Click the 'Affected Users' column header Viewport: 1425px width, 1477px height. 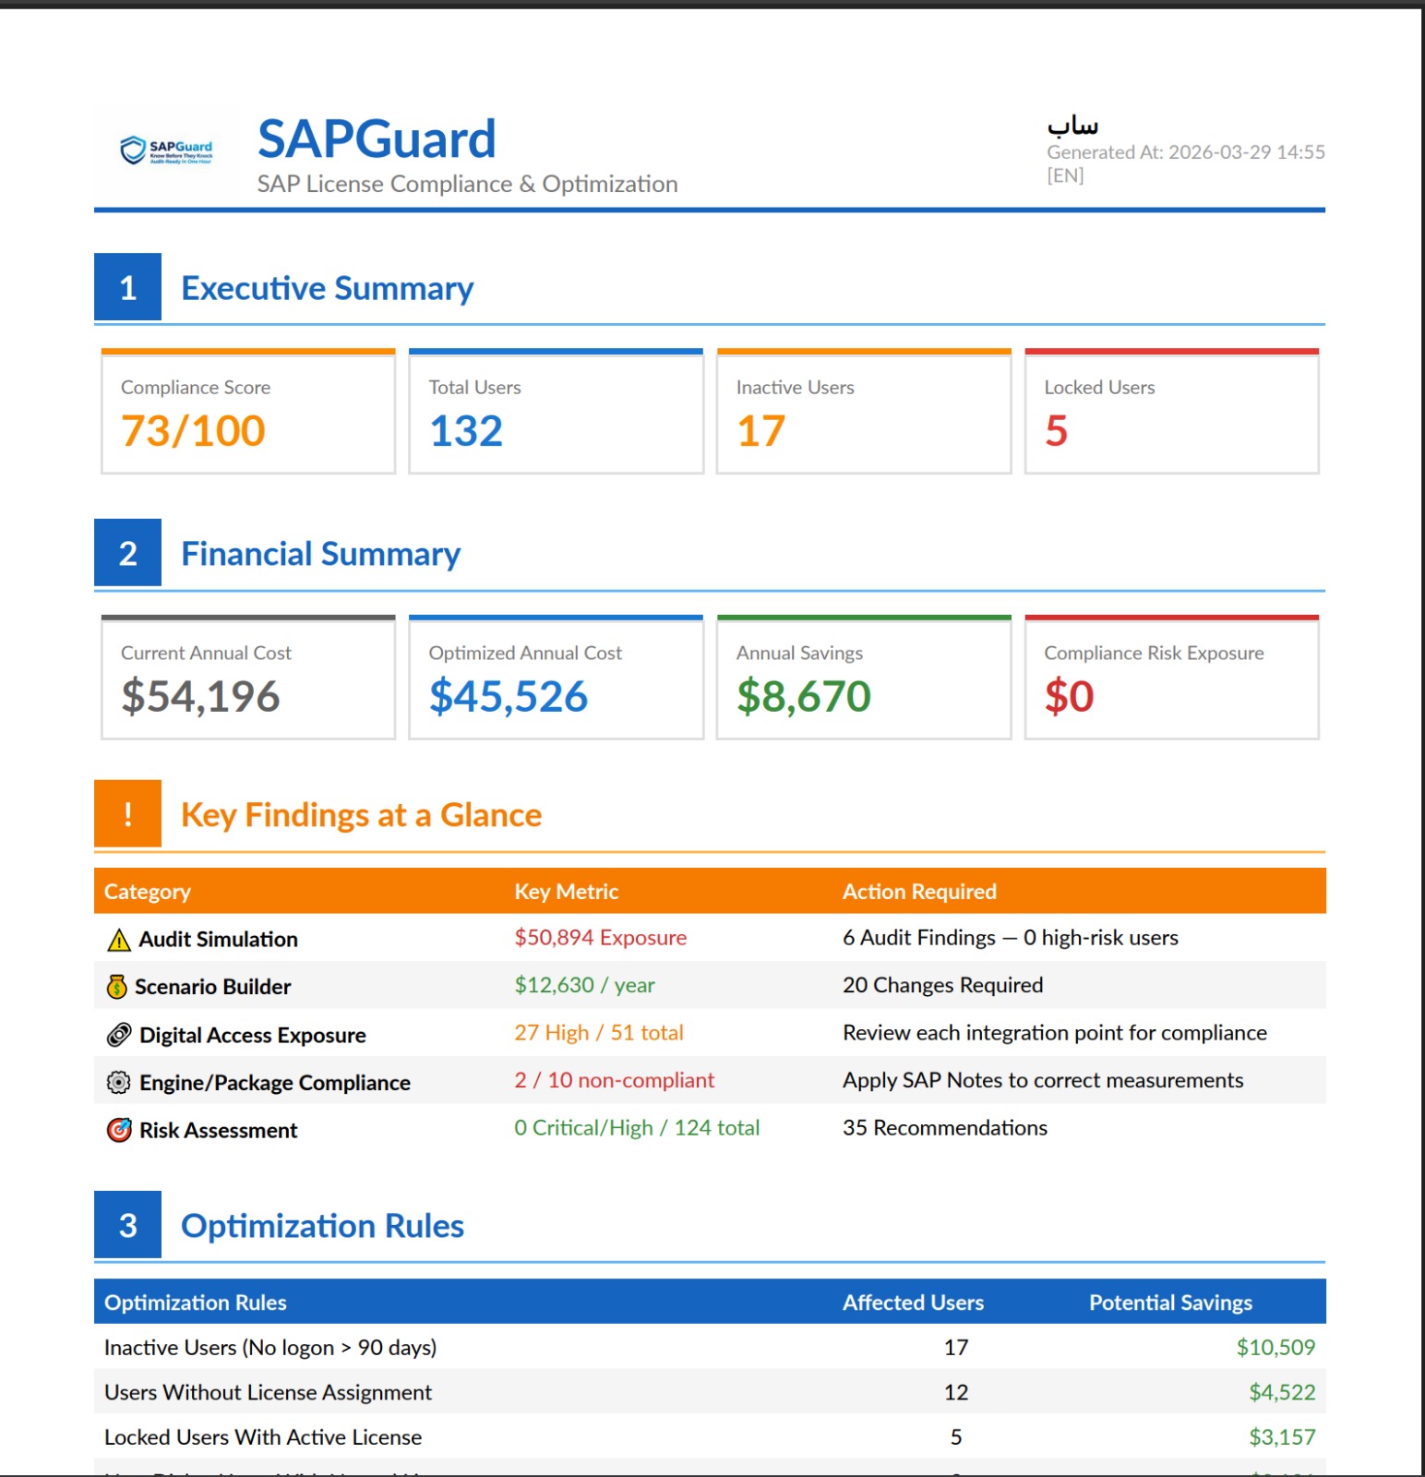pos(914,1303)
